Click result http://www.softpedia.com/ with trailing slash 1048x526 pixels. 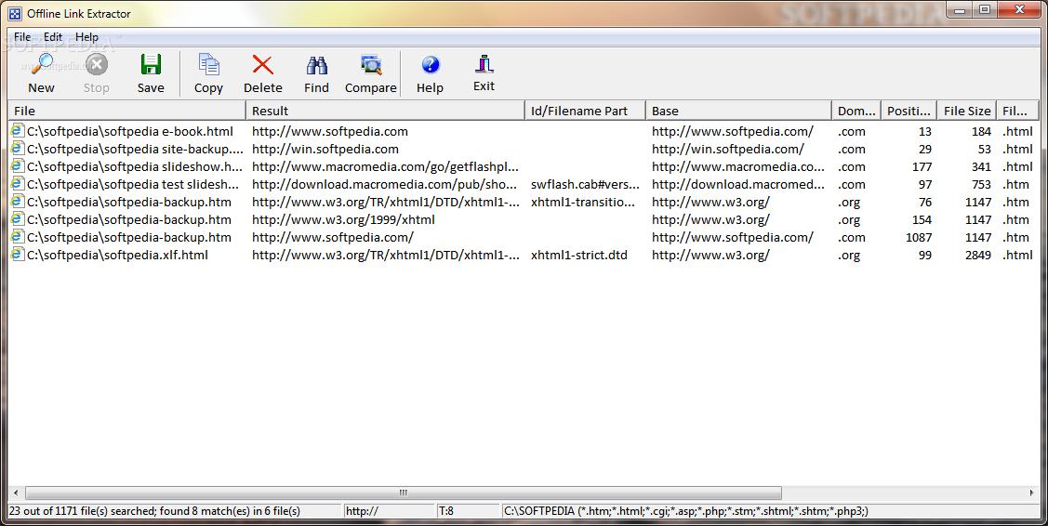[332, 237]
